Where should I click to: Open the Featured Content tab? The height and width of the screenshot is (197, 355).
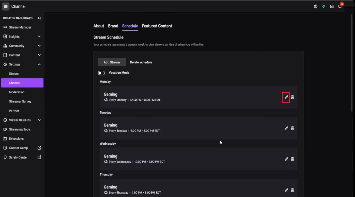click(157, 26)
